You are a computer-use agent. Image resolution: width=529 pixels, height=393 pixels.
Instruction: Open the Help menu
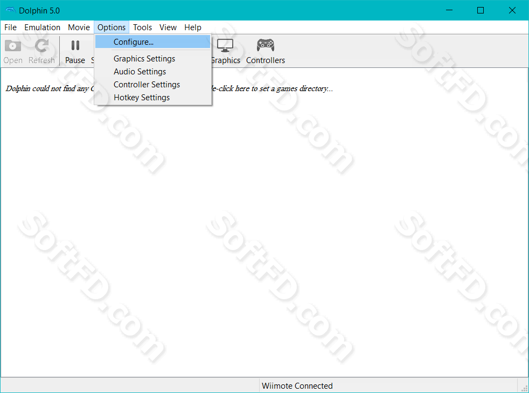point(193,27)
